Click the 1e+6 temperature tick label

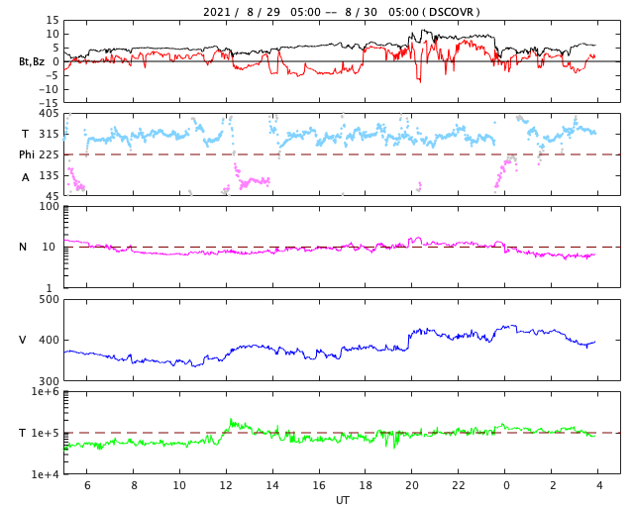[46, 391]
